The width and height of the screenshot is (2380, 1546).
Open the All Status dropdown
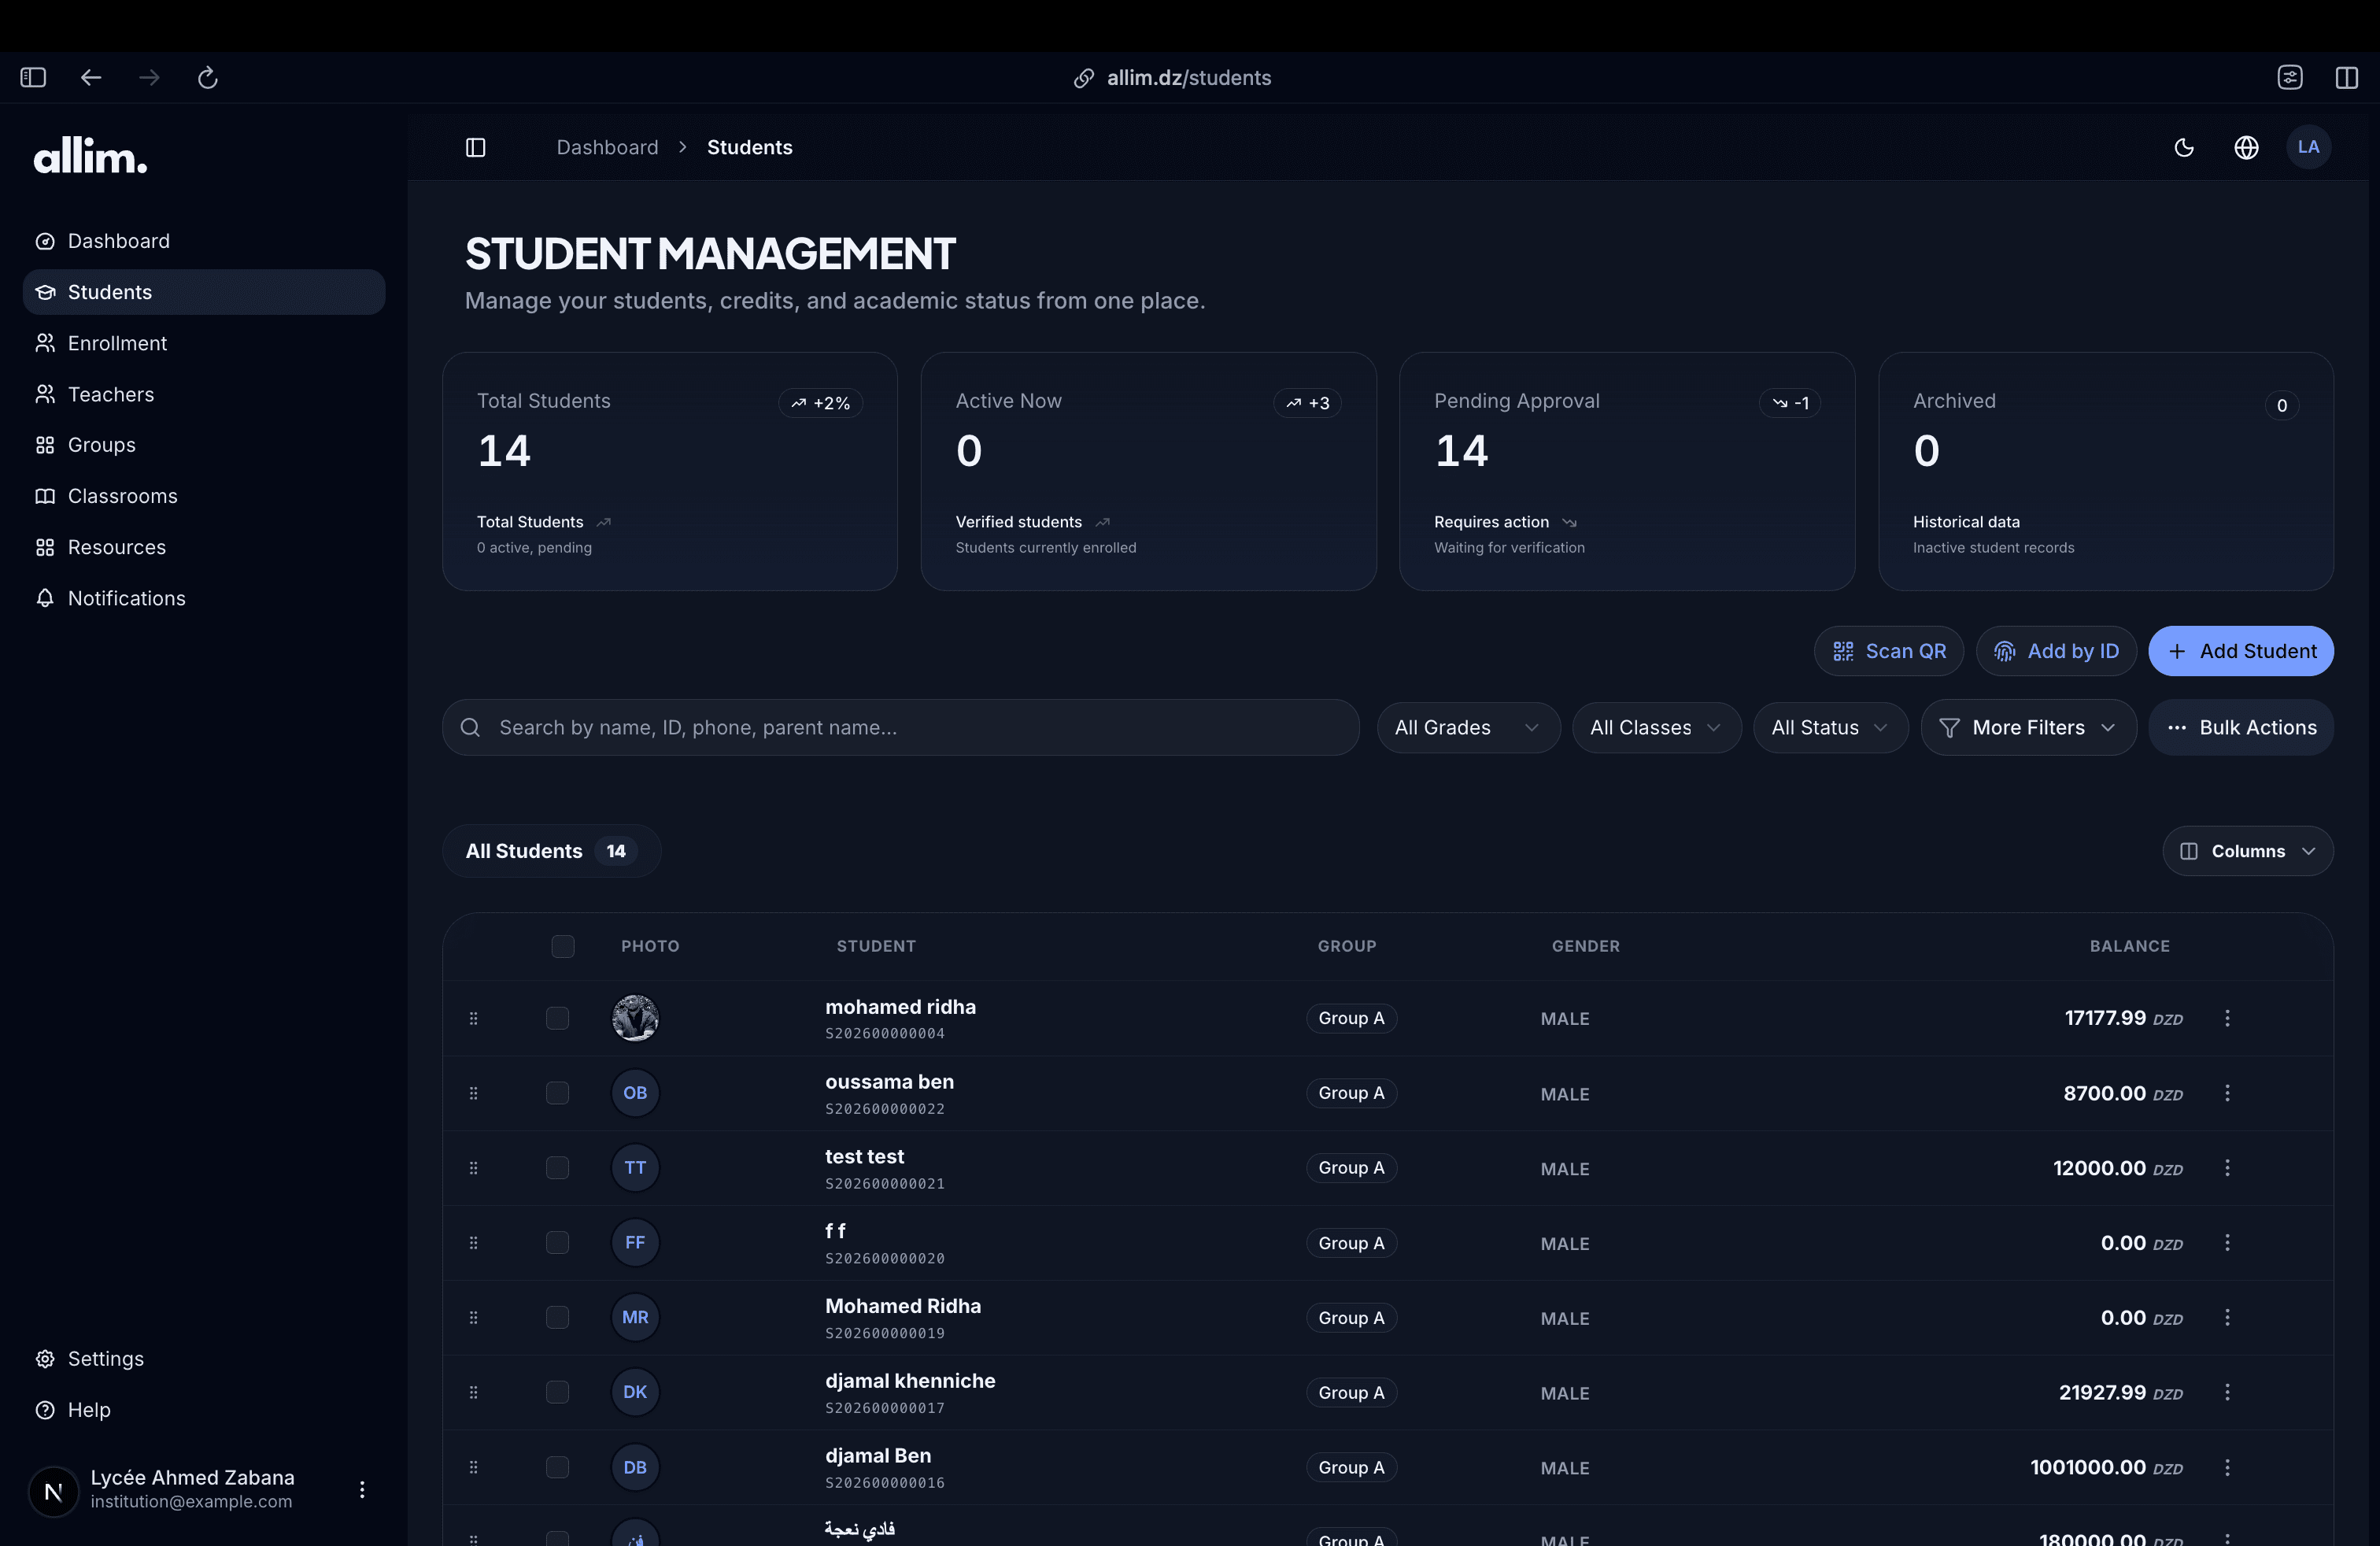click(1830, 727)
